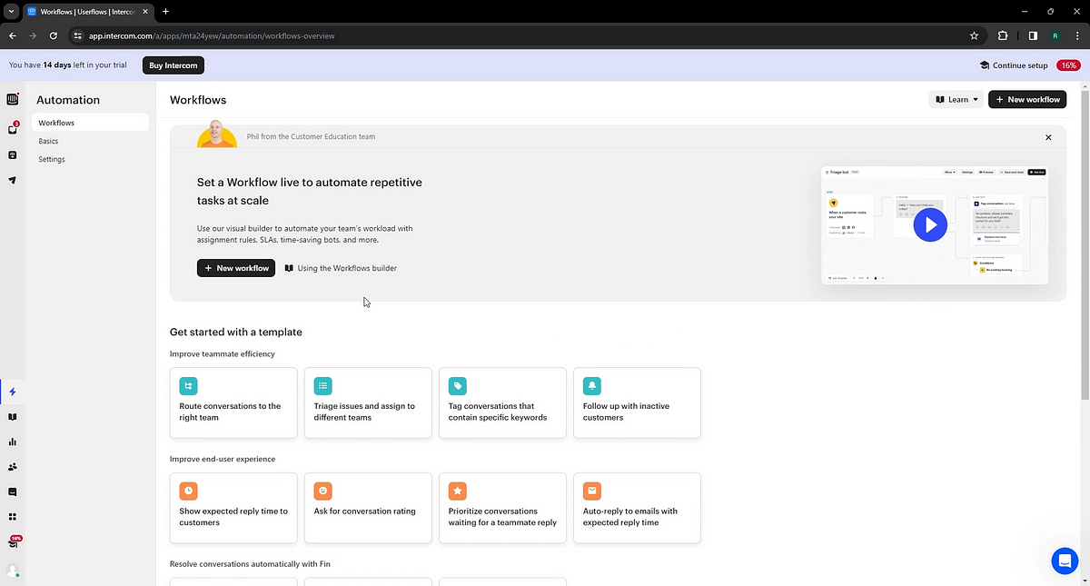Open the Chrome three-dot menu

(x=1077, y=35)
